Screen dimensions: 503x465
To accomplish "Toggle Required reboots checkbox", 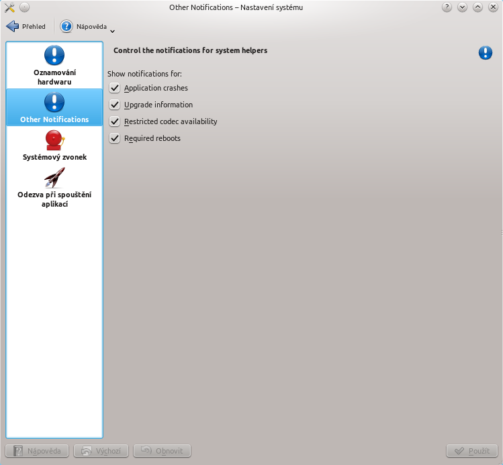I will pos(115,138).
